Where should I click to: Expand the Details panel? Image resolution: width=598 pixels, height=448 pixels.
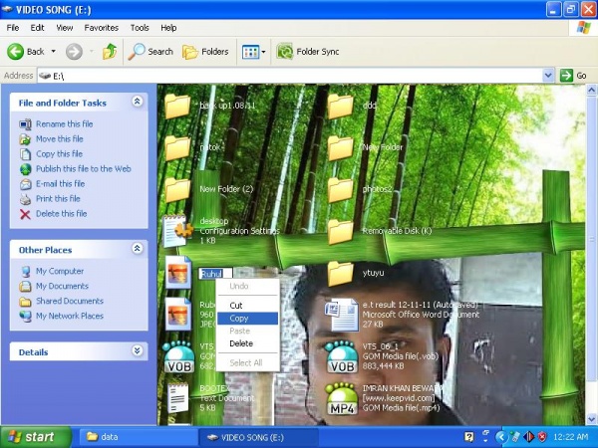coord(138,351)
